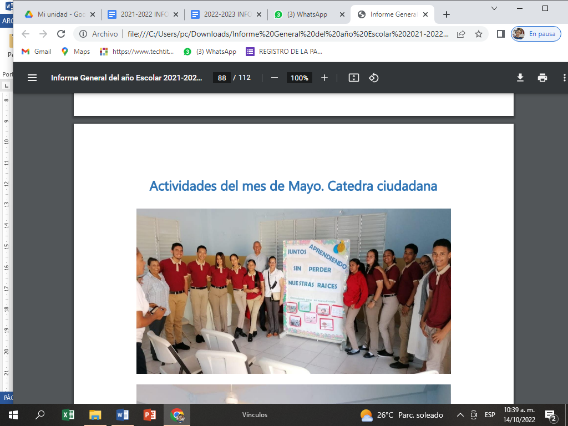The height and width of the screenshot is (426, 568).
Task: Click the zoom level field showing 100%
Action: pos(299,78)
